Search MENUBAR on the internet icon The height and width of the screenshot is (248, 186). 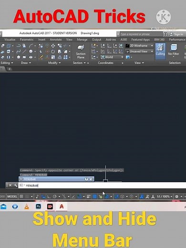(x=92, y=179)
